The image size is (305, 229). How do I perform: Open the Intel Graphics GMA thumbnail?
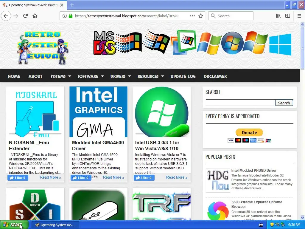pyautogui.click(x=98, y=112)
